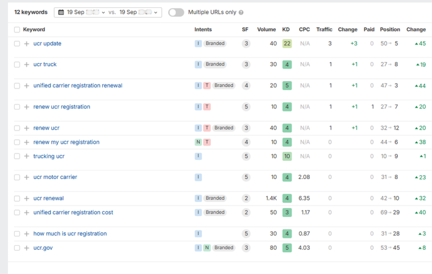The height and width of the screenshot is (274, 432).
Task: Click the 12 keywords count label
Action: pyautogui.click(x=31, y=12)
